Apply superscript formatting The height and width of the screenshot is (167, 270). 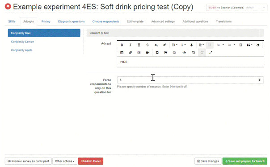tap(165, 45)
